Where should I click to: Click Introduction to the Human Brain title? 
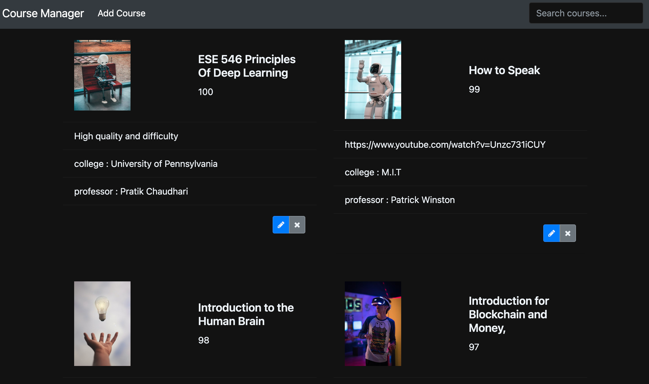click(x=246, y=314)
